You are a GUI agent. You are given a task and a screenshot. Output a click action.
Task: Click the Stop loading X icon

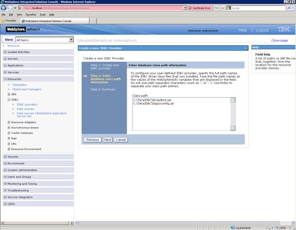click(x=223, y=8)
